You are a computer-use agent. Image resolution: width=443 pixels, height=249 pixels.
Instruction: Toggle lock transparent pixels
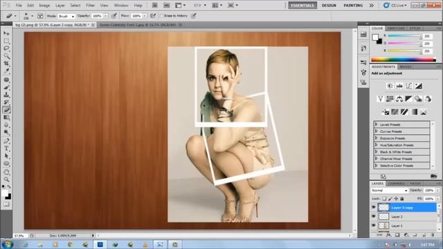(x=384, y=199)
